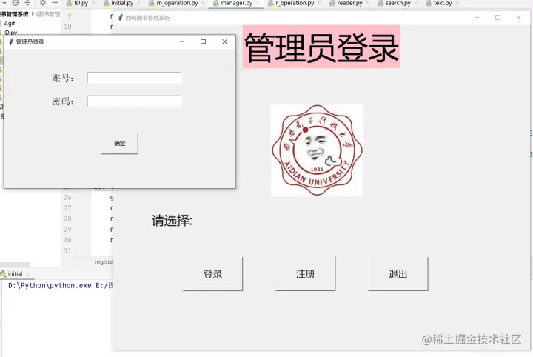Select ID.py in the project tree
The image size is (533, 357).
[x=10, y=33]
